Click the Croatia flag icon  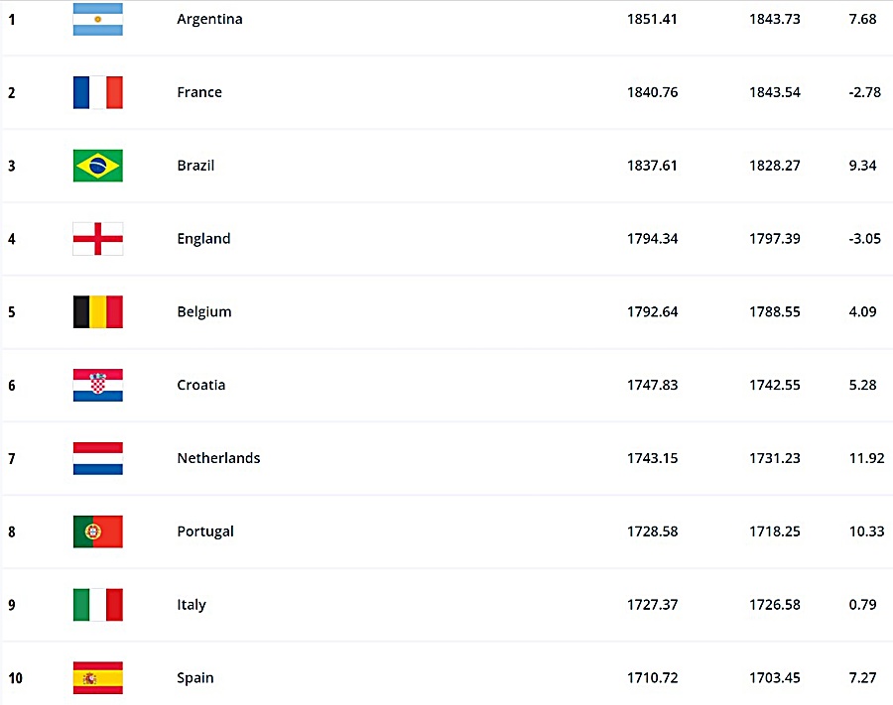pyautogui.click(x=98, y=385)
